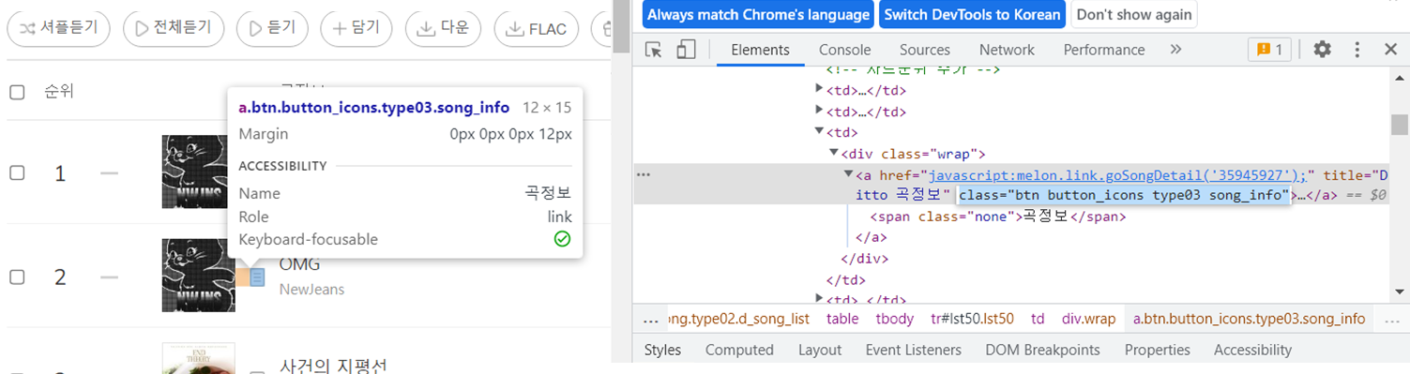Image resolution: width=1410 pixels, height=374 pixels.
Task: Toggle the device toolbar icon
Action: [687, 50]
